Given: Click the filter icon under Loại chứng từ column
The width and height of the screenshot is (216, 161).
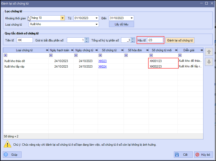Looking at the screenshot, I should pos(6,55).
